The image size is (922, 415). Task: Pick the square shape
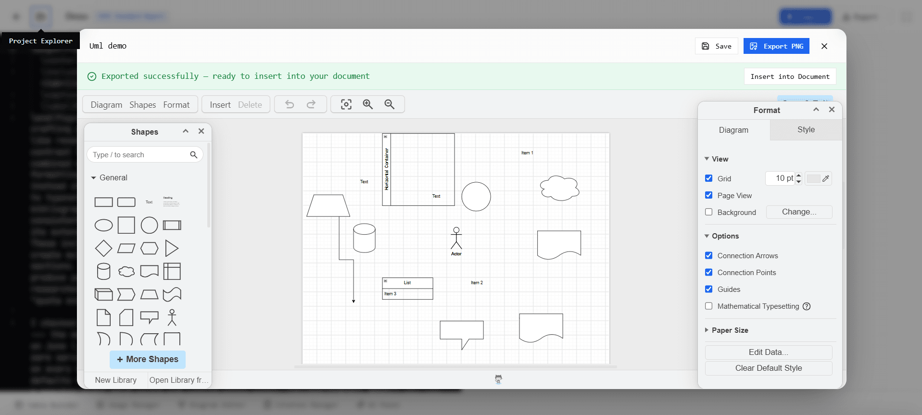126,225
